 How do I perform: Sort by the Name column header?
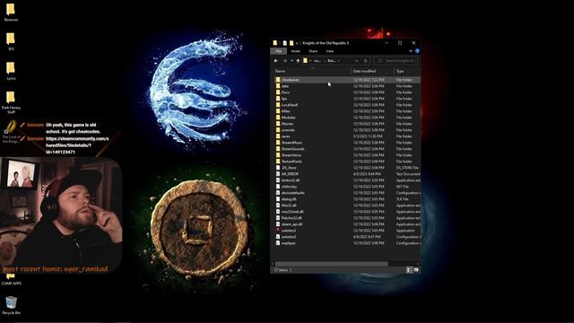[312, 71]
